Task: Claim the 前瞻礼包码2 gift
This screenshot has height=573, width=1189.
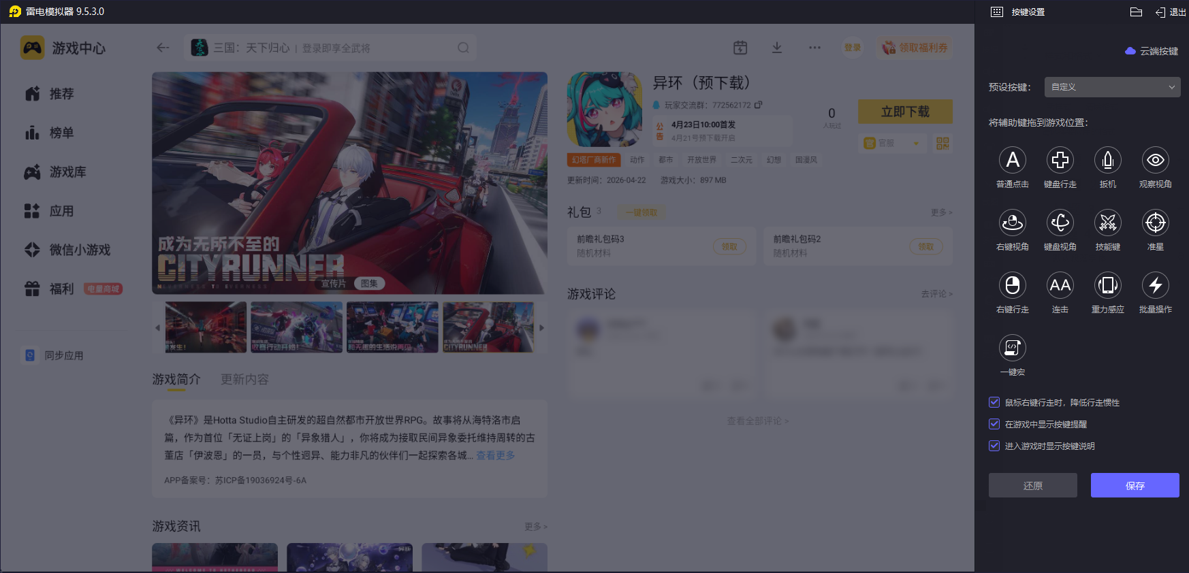Action: pos(926,246)
